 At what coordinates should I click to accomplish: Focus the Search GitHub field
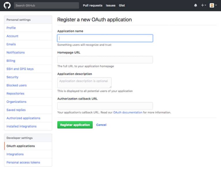pos(46,5)
